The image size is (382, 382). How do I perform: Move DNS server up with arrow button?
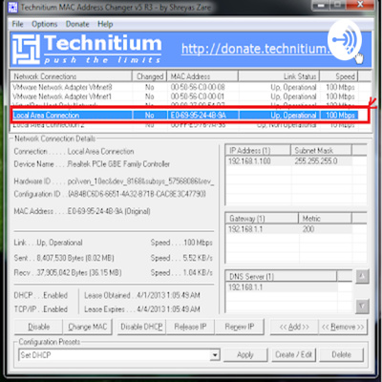pyautogui.click(x=362, y=276)
